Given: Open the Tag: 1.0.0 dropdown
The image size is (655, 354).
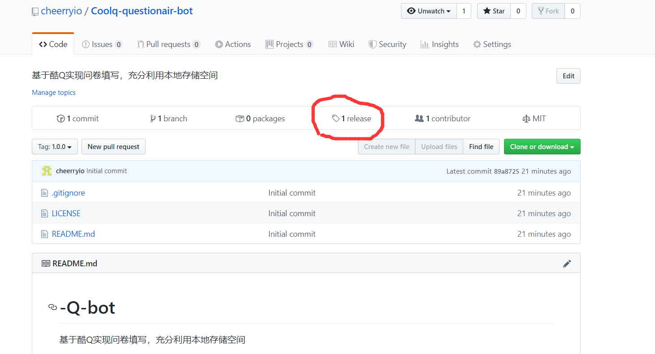Looking at the screenshot, I should 55,147.
